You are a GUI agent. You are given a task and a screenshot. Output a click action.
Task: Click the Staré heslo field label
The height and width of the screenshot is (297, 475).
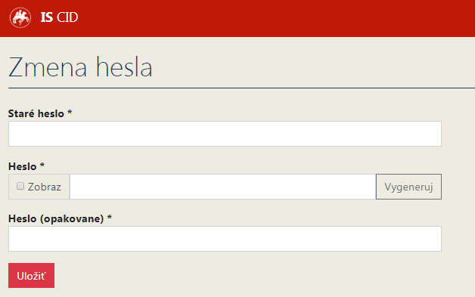pyautogui.click(x=36, y=113)
